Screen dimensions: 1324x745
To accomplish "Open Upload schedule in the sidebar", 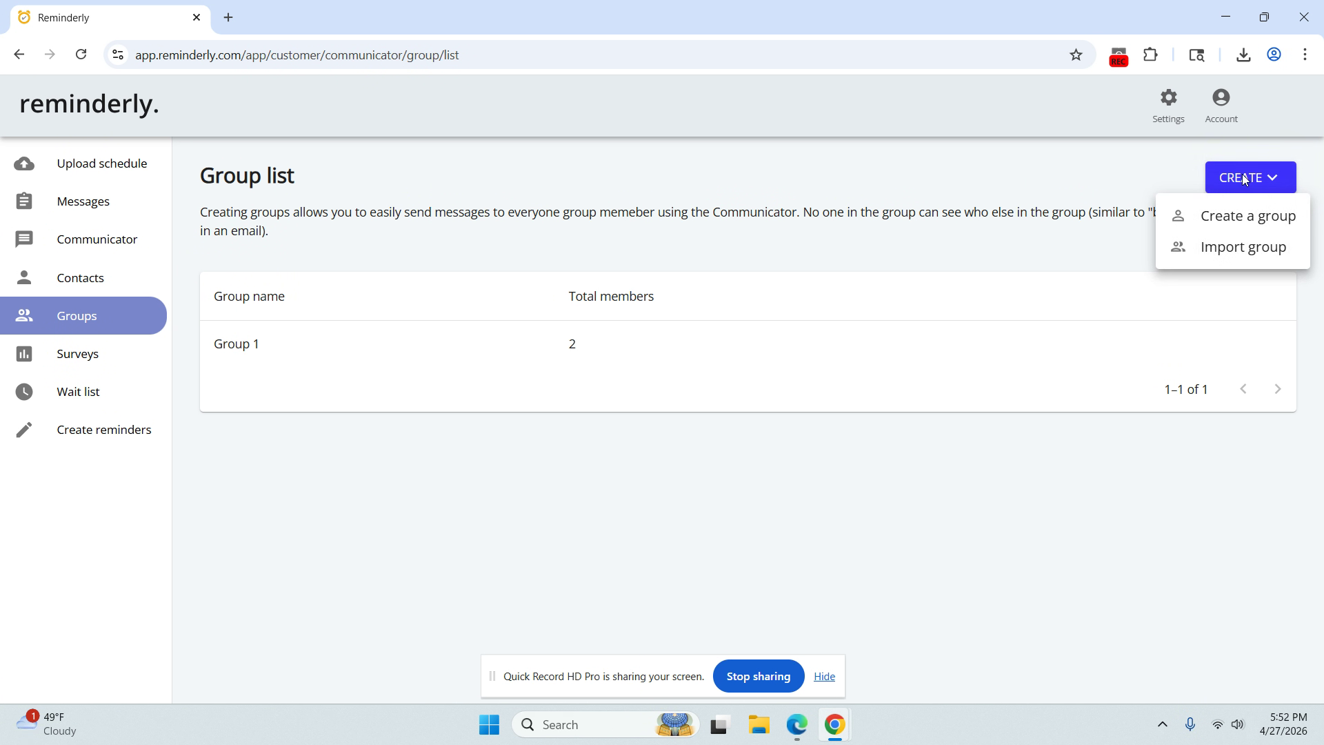I will click(83, 163).
